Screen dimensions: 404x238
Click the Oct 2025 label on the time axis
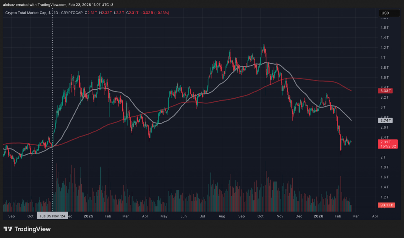pyautogui.click(x=261, y=216)
